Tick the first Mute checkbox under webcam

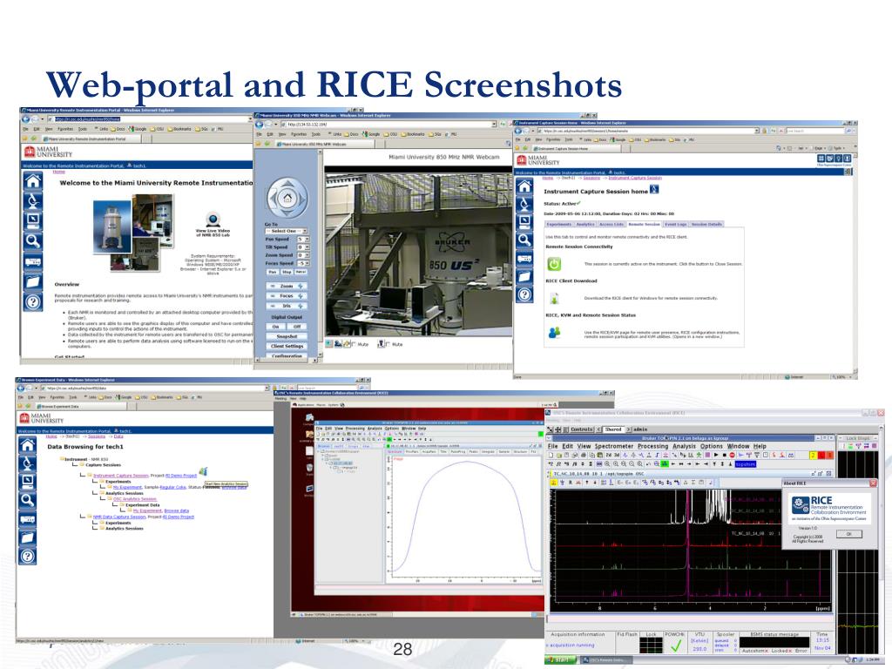(354, 344)
